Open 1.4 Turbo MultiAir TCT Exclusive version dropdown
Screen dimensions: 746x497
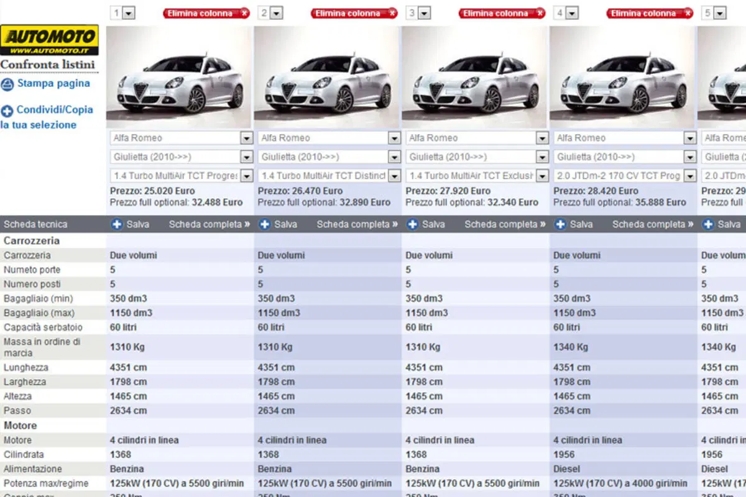[x=477, y=176]
